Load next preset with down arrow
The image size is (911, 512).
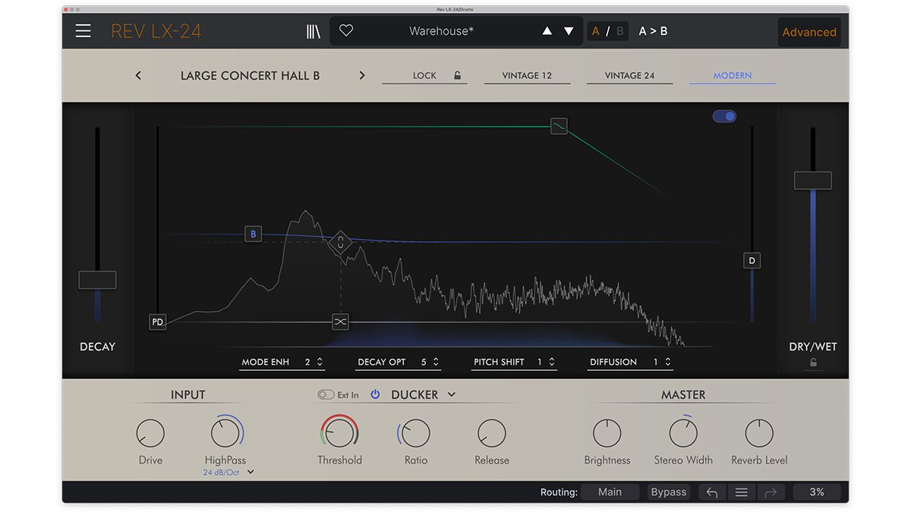(569, 31)
